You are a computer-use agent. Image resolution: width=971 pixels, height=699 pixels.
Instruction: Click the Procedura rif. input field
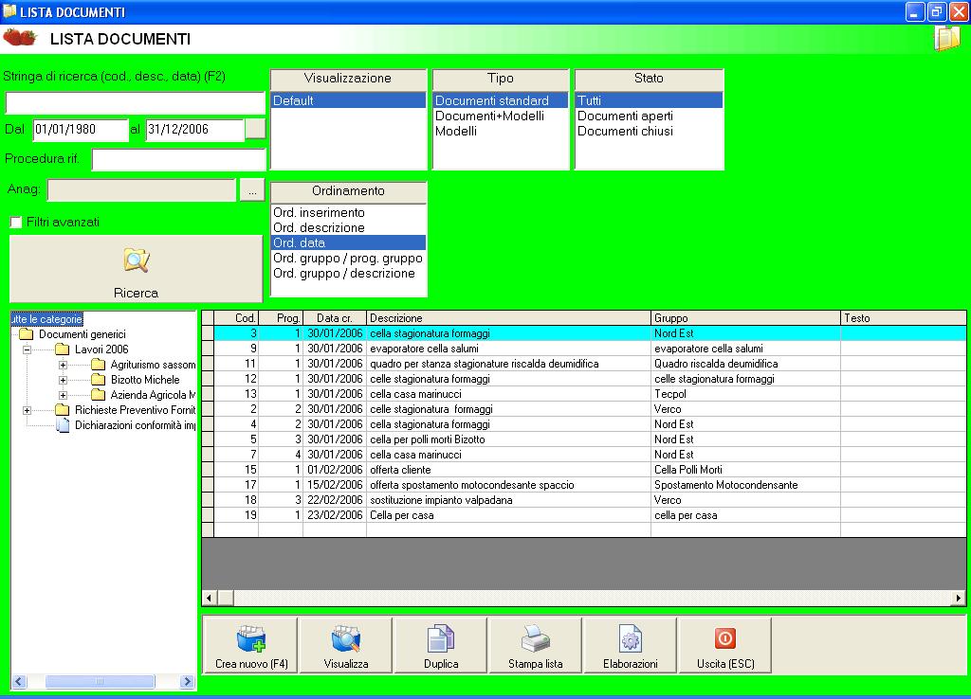point(179,159)
